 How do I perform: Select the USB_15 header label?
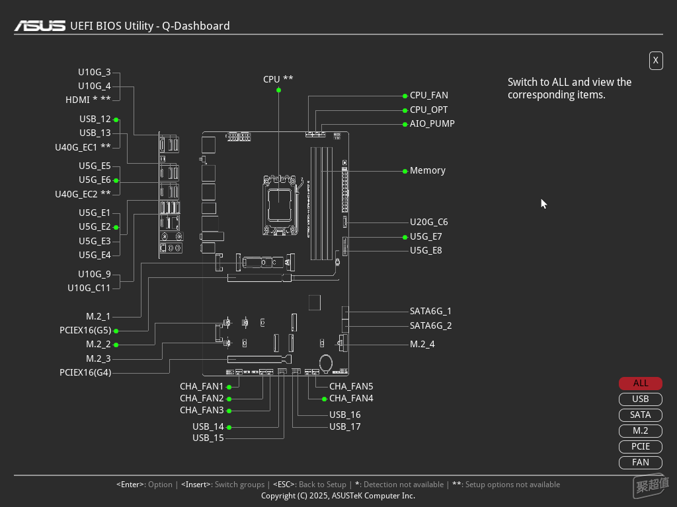(x=208, y=438)
